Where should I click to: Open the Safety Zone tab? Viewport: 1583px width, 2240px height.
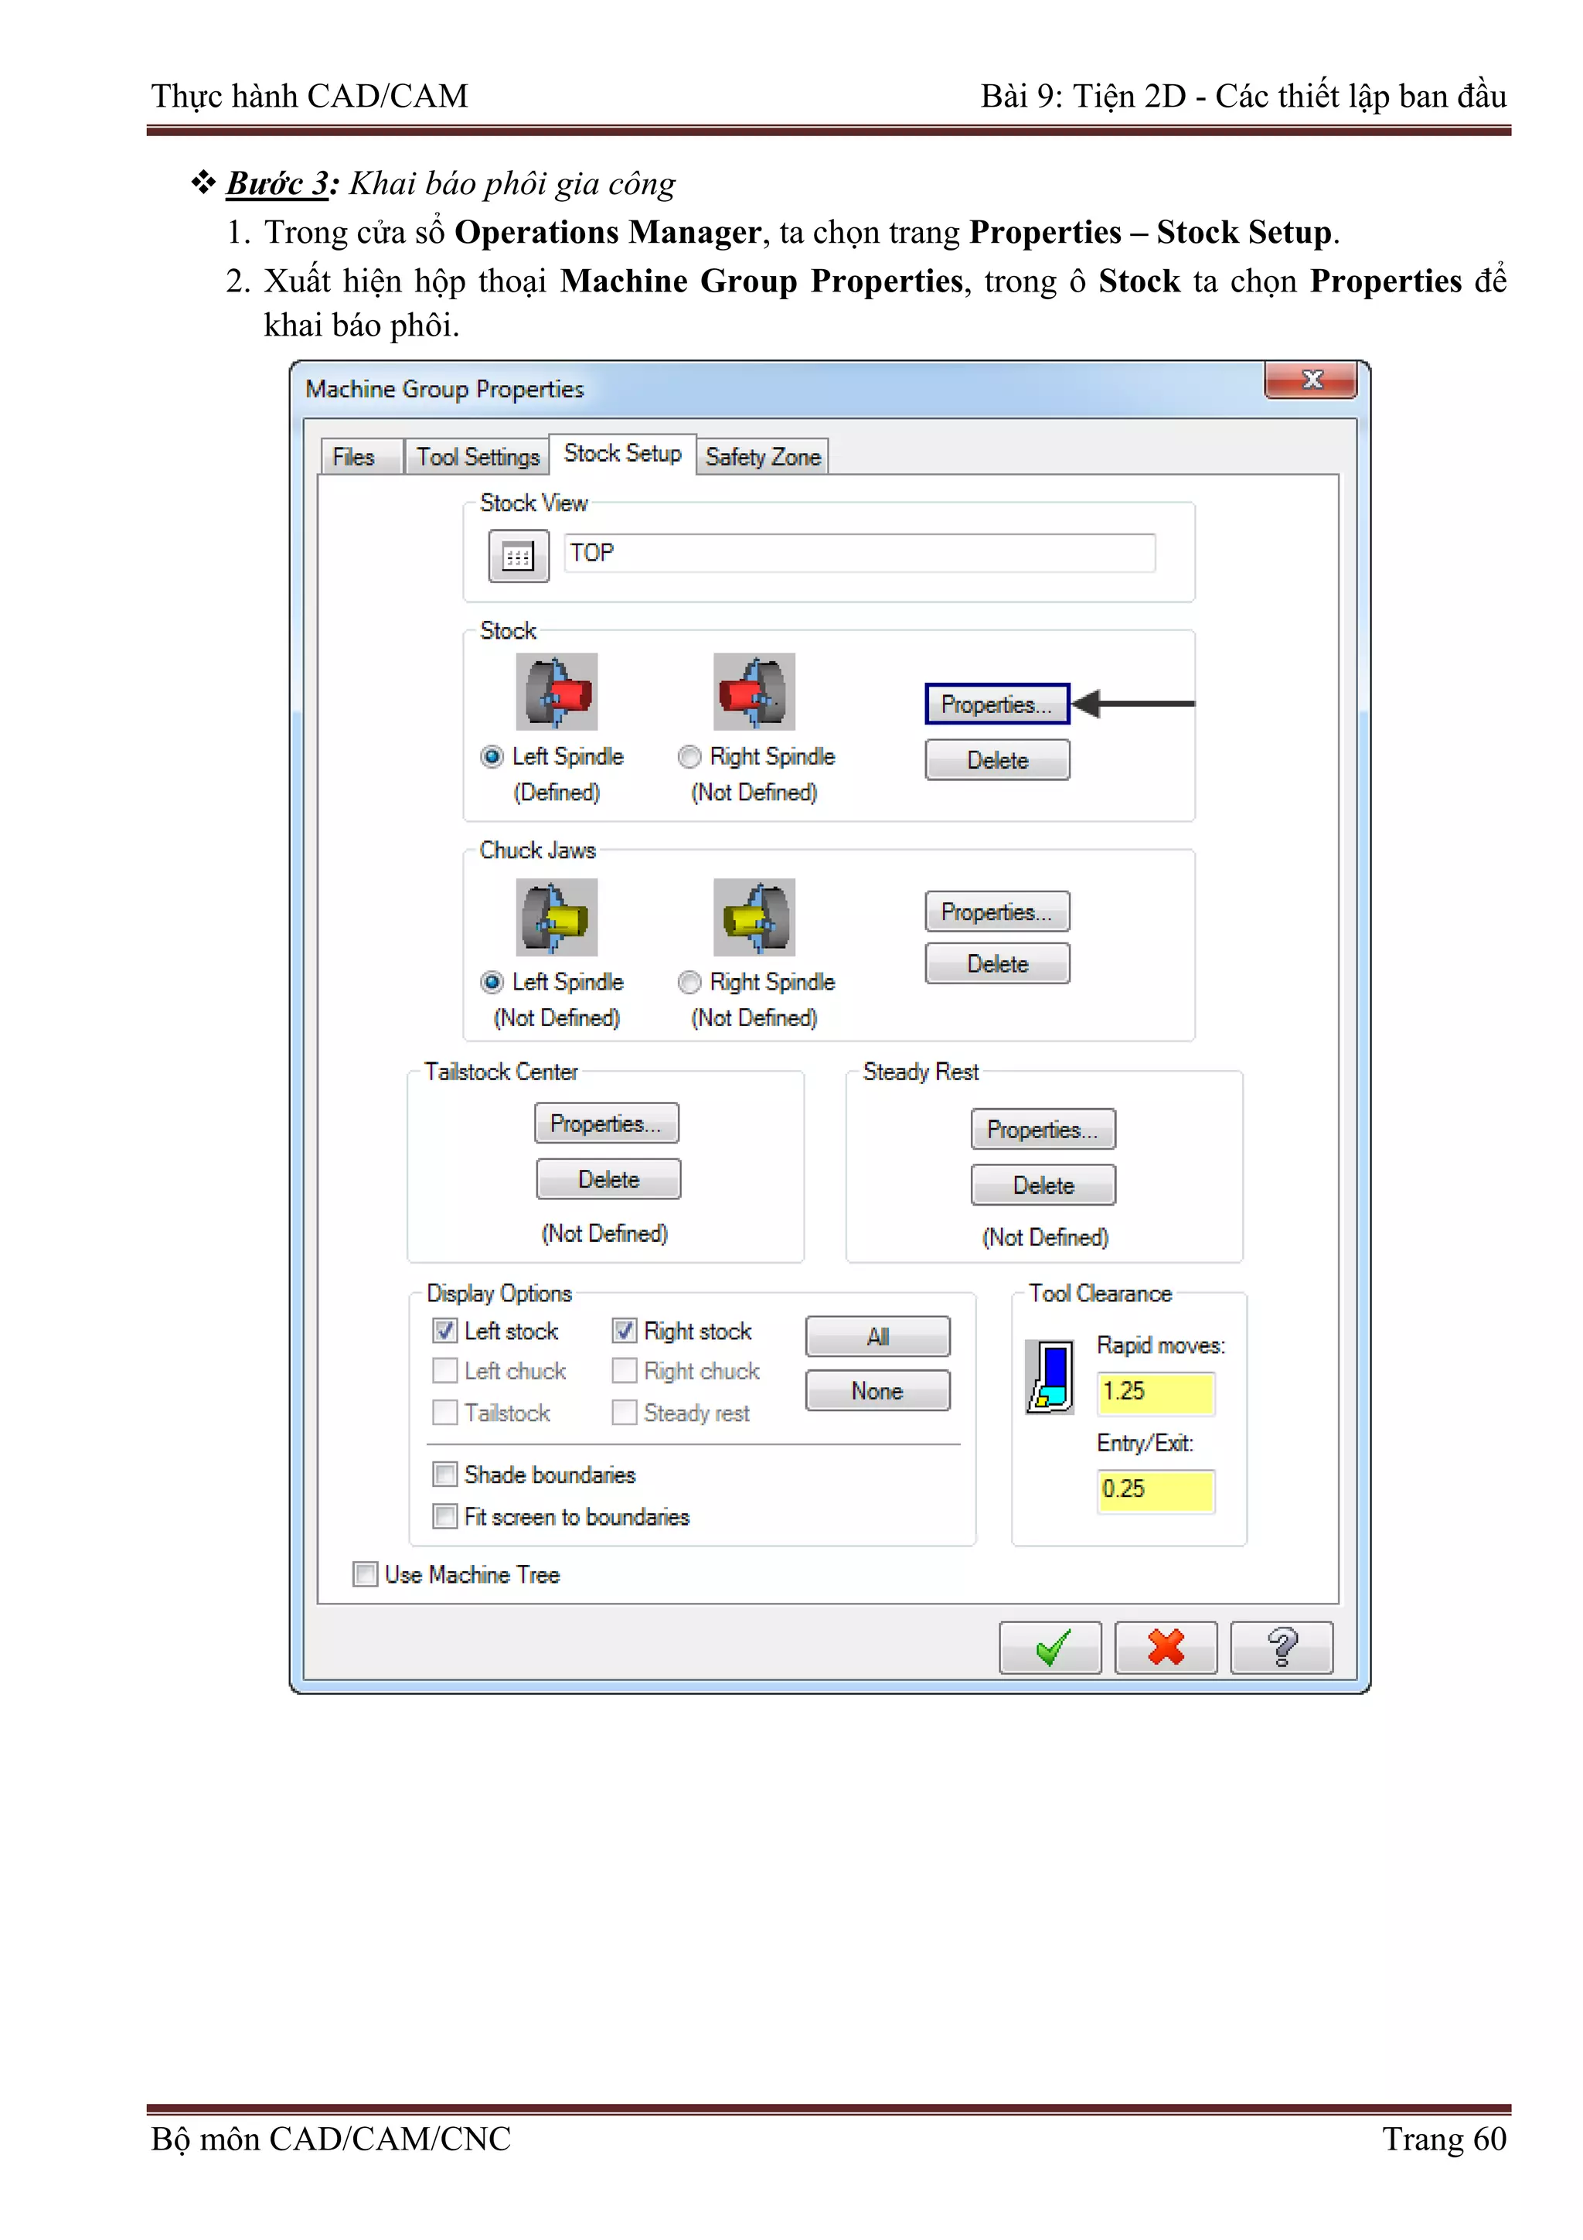(763, 457)
